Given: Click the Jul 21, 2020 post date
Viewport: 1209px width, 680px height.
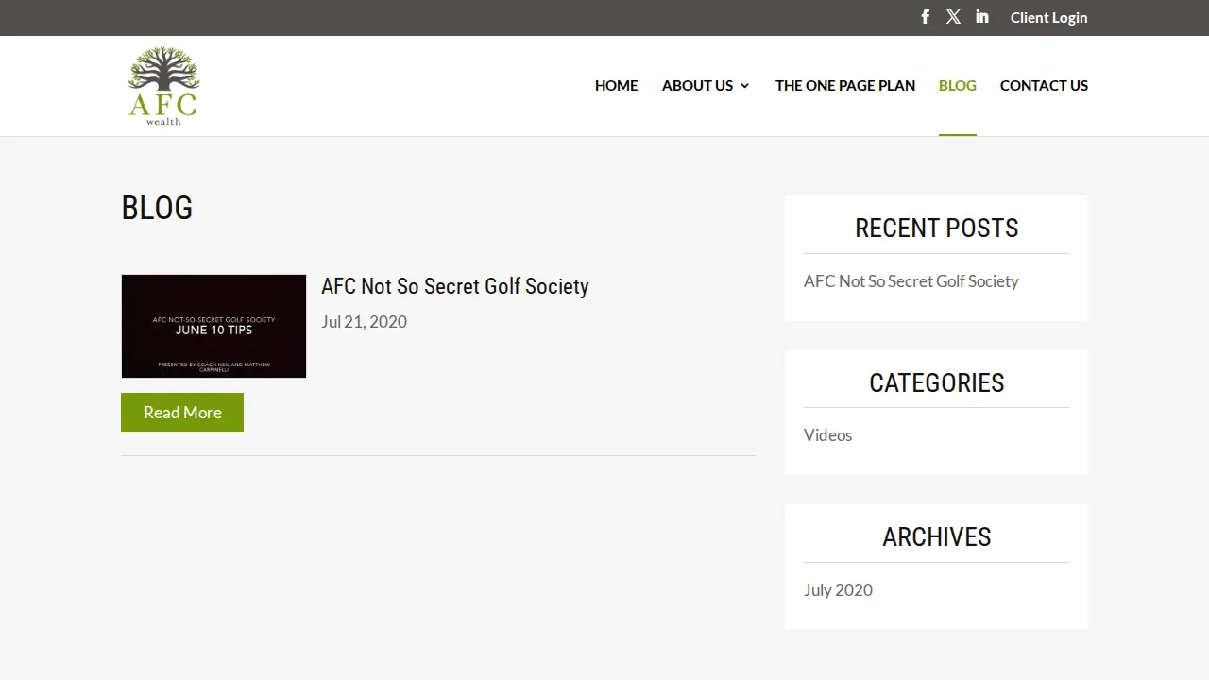Looking at the screenshot, I should [x=364, y=322].
